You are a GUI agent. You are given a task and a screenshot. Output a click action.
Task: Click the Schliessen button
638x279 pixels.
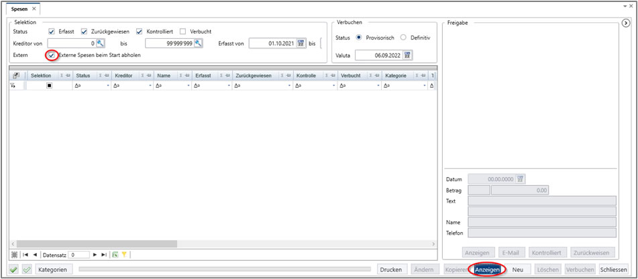click(x=614, y=269)
